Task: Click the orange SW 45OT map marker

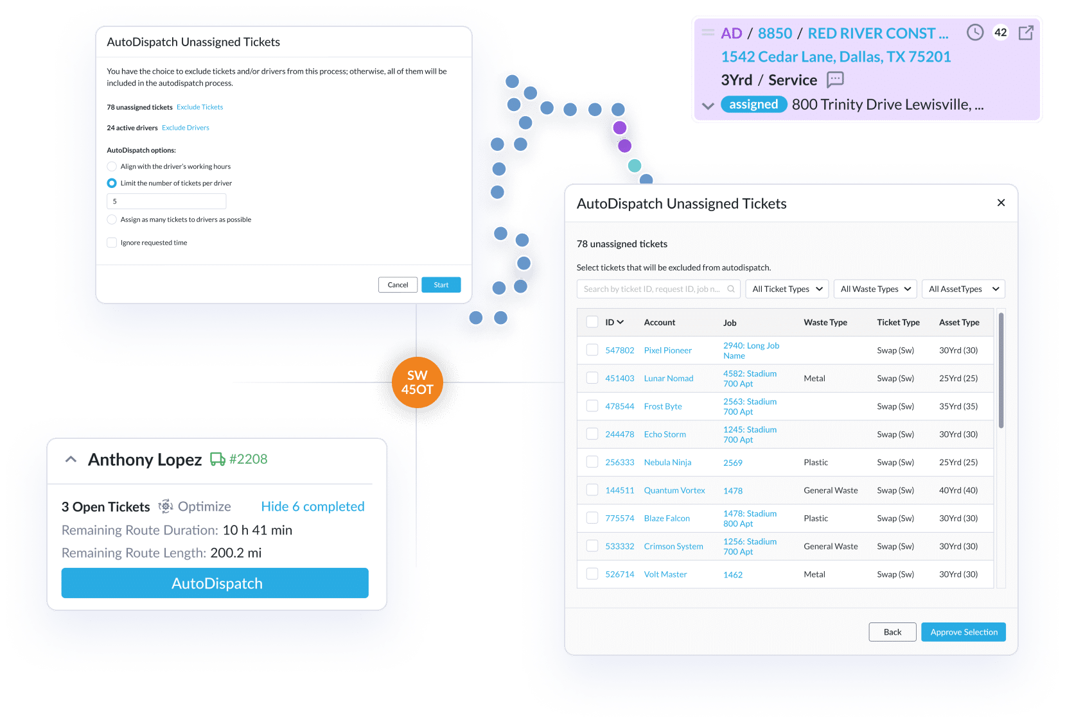Action: [418, 382]
